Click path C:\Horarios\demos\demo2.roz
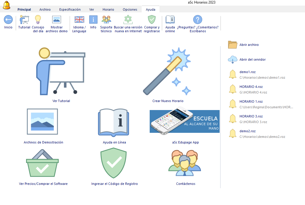This screenshot has height=205, width=305. click(262, 137)
